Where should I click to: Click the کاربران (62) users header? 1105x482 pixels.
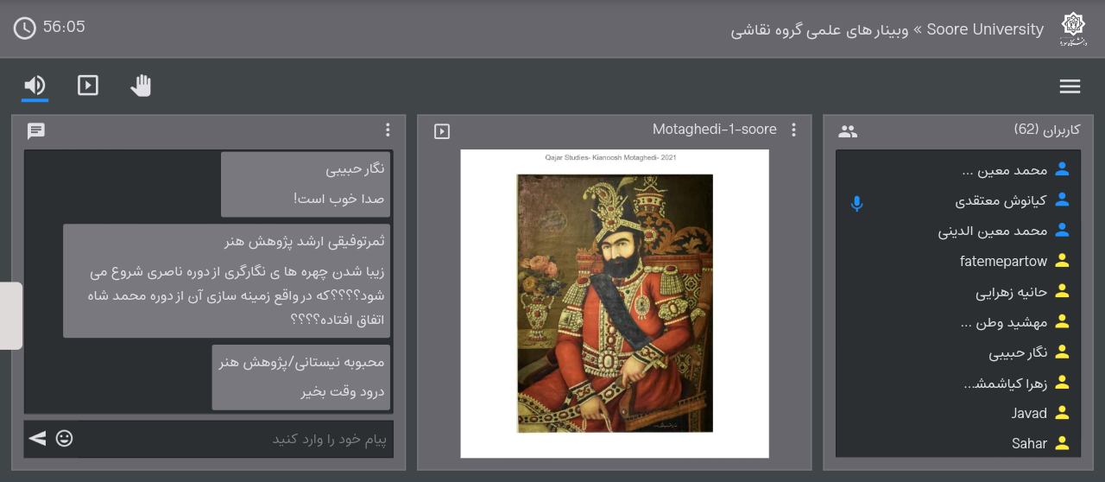click(1046, 130)
